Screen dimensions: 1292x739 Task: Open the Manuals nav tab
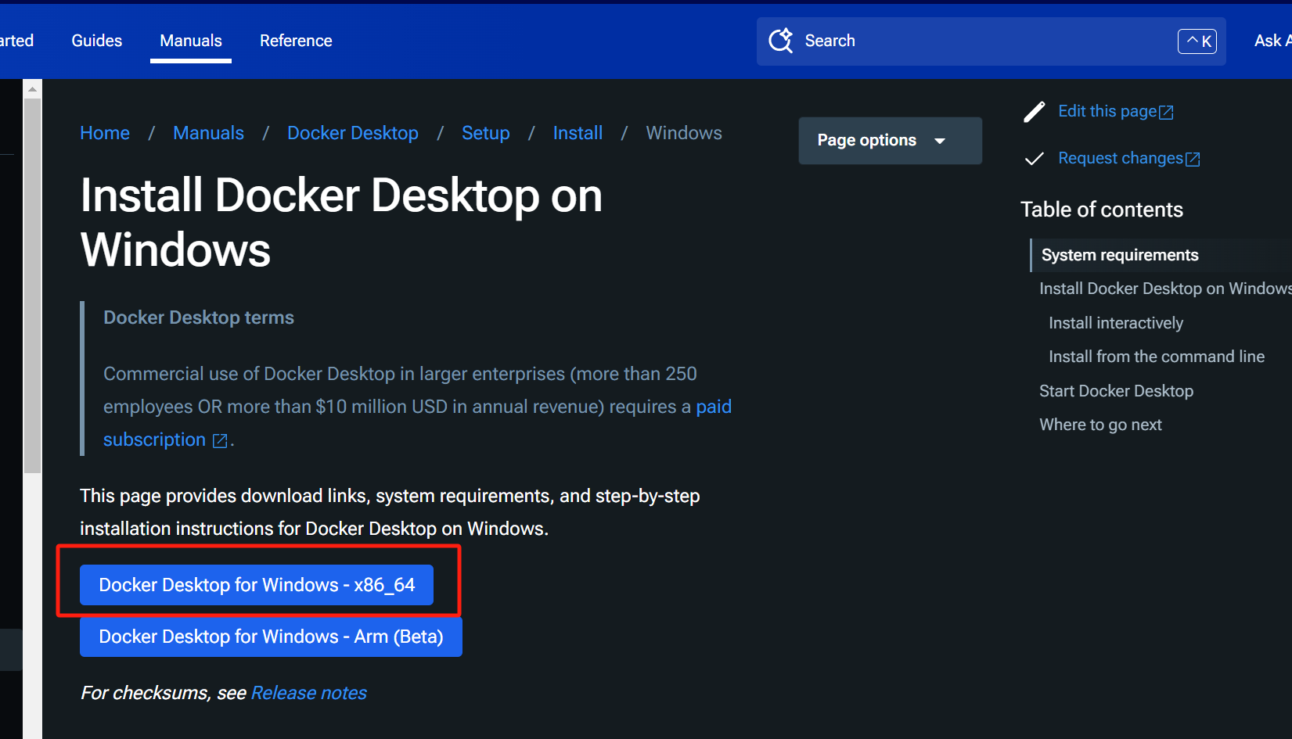[x=191, y=41]
